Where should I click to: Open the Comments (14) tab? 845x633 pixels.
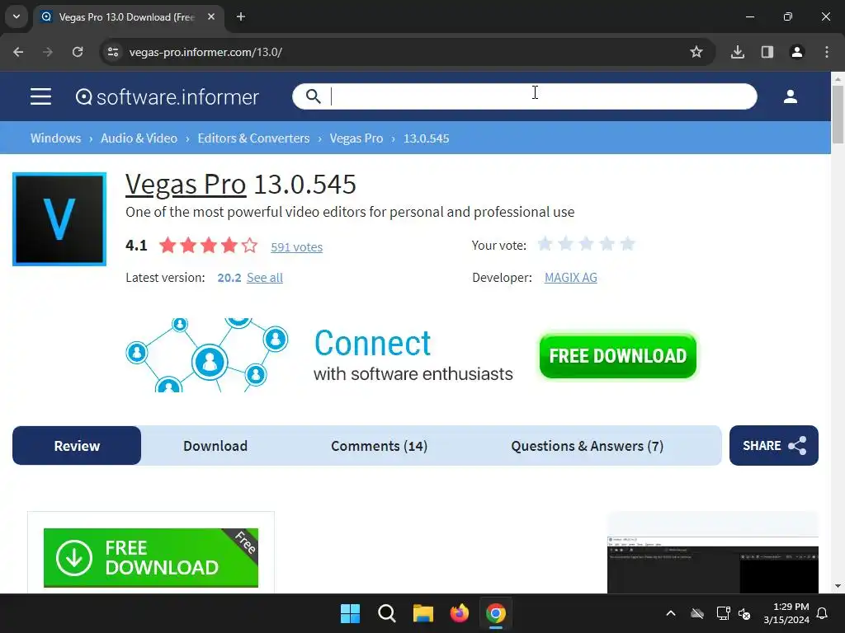click(380, 446)
